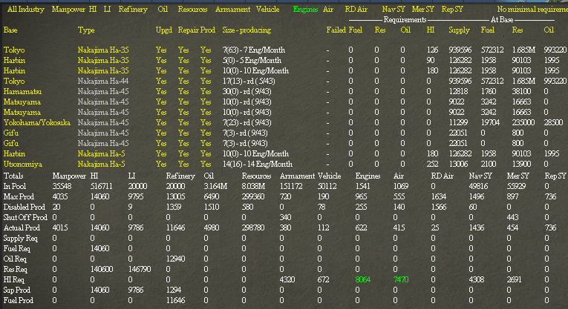Select Nakajima Ha-45 type in Hamamatsu row
Screen dimensions: 568x309
coord(103,91)
